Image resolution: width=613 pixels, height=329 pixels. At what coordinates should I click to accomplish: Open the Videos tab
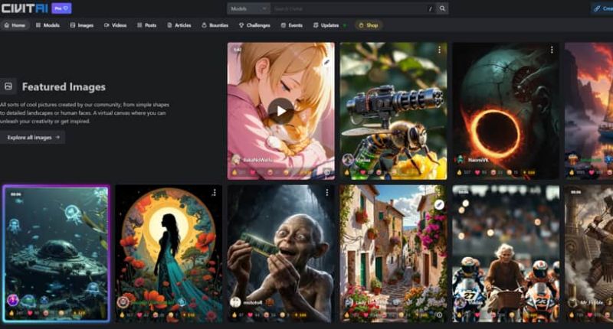pos(115,25)
